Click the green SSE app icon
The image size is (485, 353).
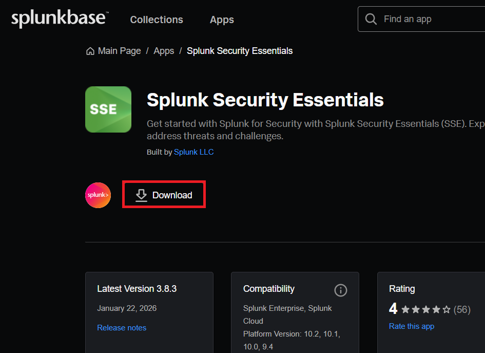[x=108, y=109]
